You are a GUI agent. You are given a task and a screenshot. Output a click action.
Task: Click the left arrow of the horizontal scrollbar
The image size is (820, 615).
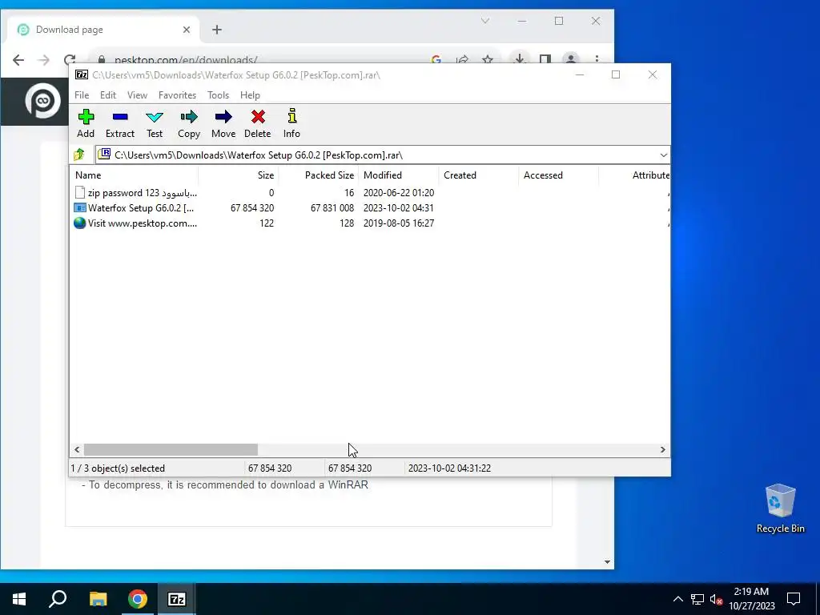(x=77, y=450)
